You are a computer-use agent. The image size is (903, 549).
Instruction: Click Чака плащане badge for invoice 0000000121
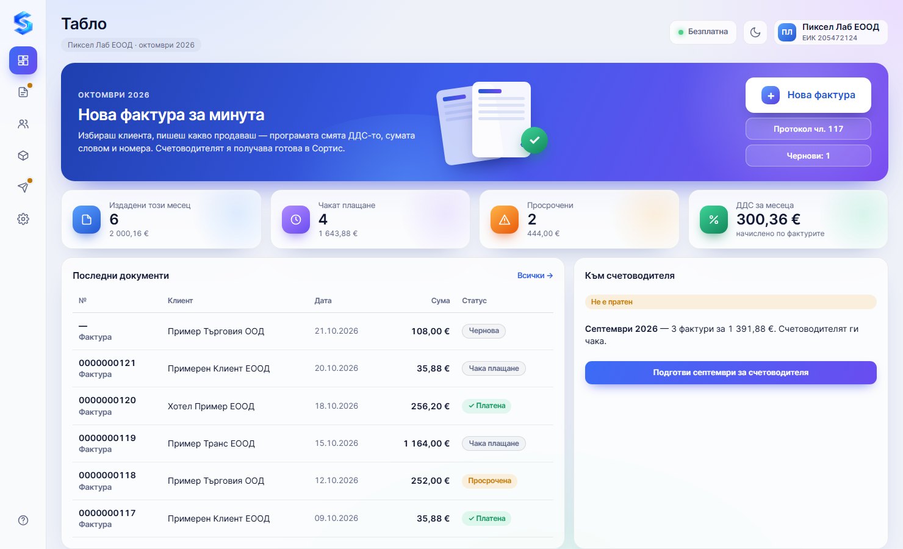[x=494, y=368]
